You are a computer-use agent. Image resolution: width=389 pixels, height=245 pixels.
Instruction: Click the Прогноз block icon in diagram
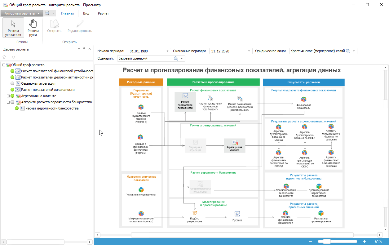point(237,214)
